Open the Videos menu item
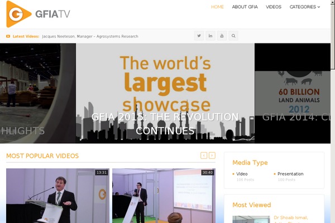Screen dimensions: 335x223 click(x=274, y=7)
